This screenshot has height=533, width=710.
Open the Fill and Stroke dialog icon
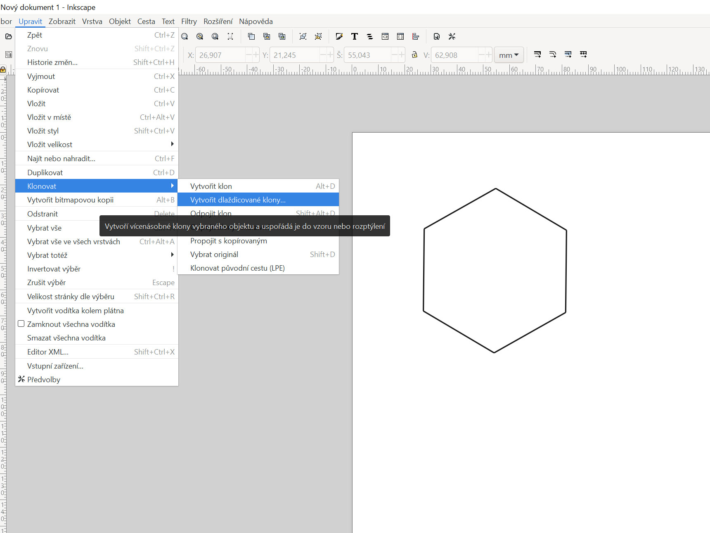click(x=339, y=36)
